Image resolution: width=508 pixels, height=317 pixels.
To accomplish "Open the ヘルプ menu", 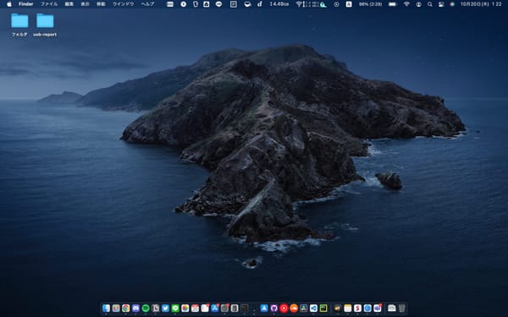I will [x=147, y=4].
